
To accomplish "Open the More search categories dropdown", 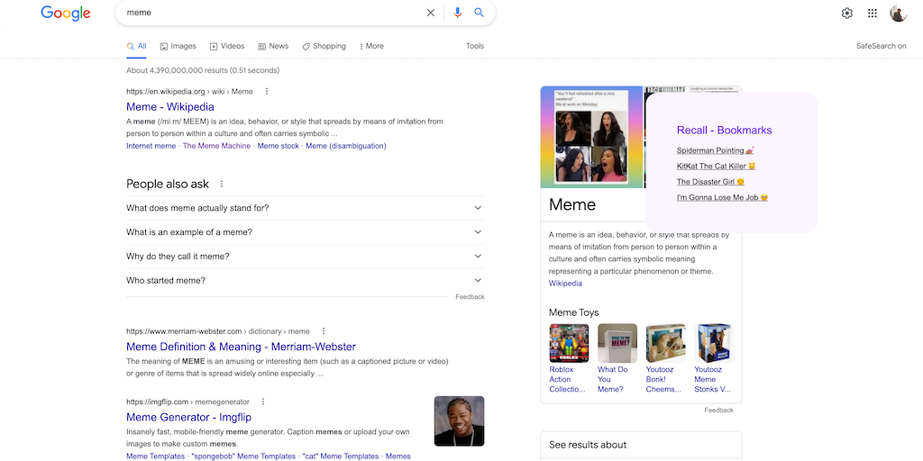I will point(371,46).
